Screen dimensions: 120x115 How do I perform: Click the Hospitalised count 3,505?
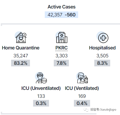tap(102, 56)
